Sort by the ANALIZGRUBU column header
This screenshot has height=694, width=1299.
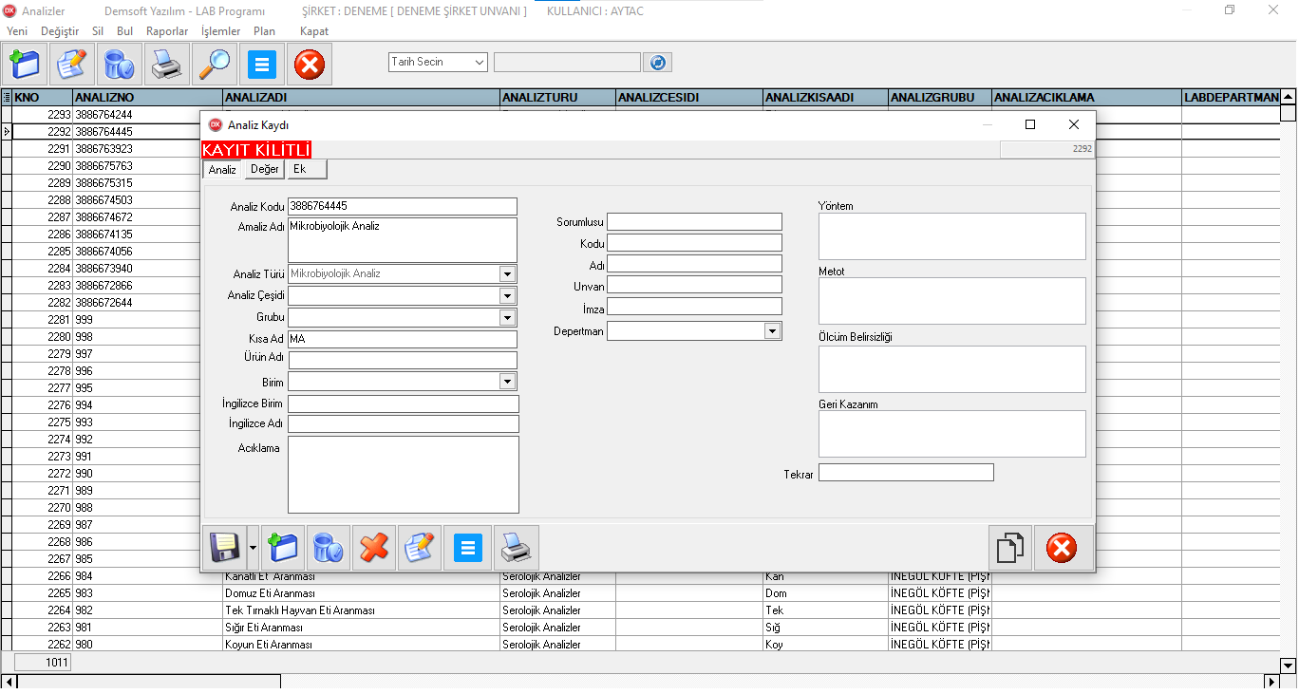click(x=940, y=97)
